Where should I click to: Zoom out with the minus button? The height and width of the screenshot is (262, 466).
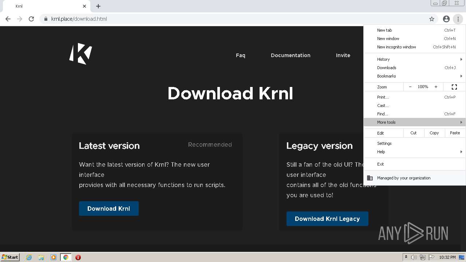pos(410,87)
